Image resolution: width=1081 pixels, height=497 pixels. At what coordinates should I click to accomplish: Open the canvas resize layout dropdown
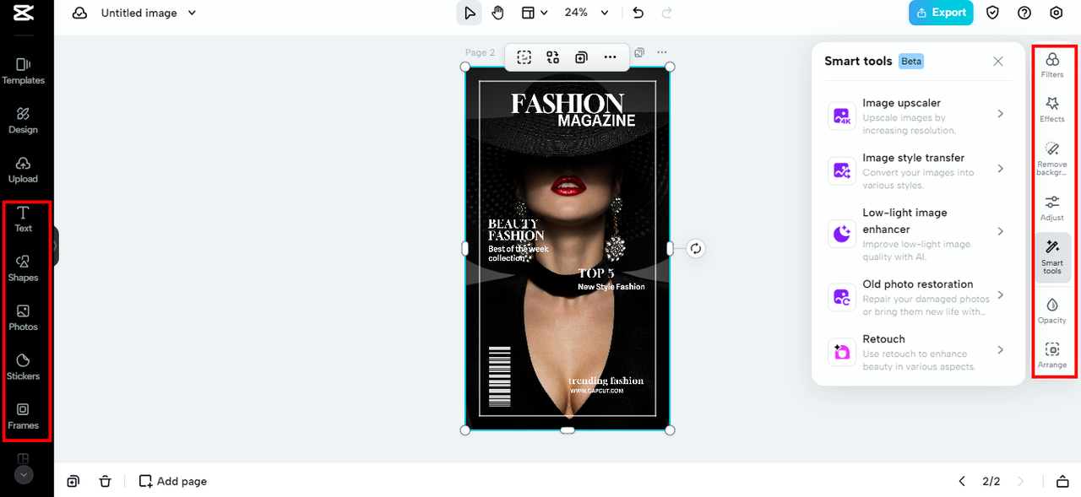tap(535, 13)
